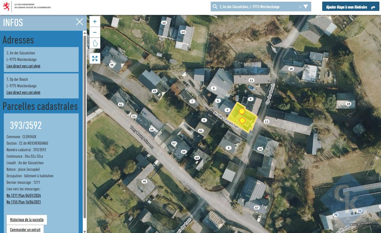Click the address search input field
Viewport: 381px width, 233px height.
coord(258,7)
